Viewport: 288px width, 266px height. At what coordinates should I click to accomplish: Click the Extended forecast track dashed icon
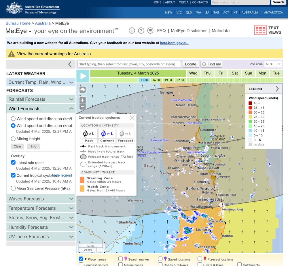tap(83, 164)
